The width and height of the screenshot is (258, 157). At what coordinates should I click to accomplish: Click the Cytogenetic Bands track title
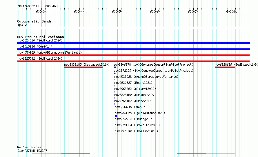34,21
